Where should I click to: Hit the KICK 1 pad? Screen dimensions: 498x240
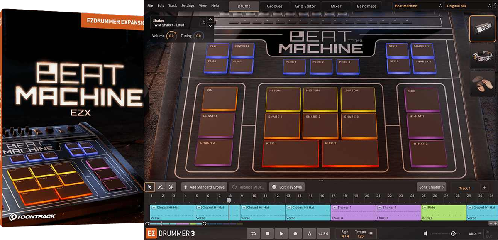coord(291,153)
